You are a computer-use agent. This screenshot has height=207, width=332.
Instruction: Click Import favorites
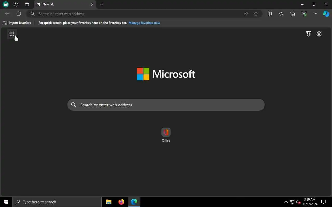(x=17, y=23)
